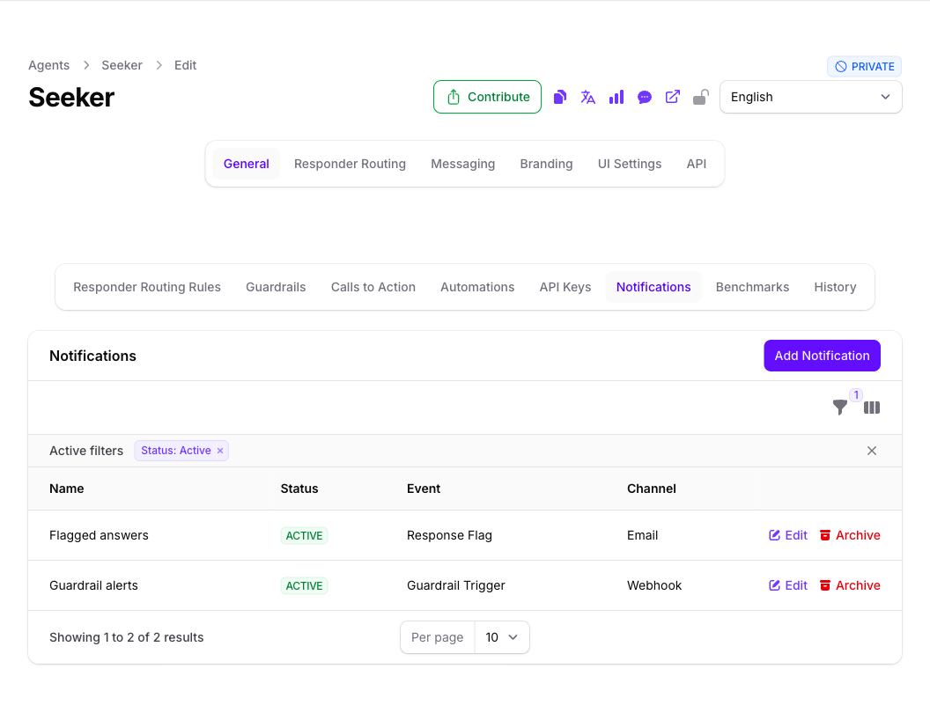This screenshot has width=930, height=720.
Task: Open the History sub-tab
Action: [x=835, y=287]
